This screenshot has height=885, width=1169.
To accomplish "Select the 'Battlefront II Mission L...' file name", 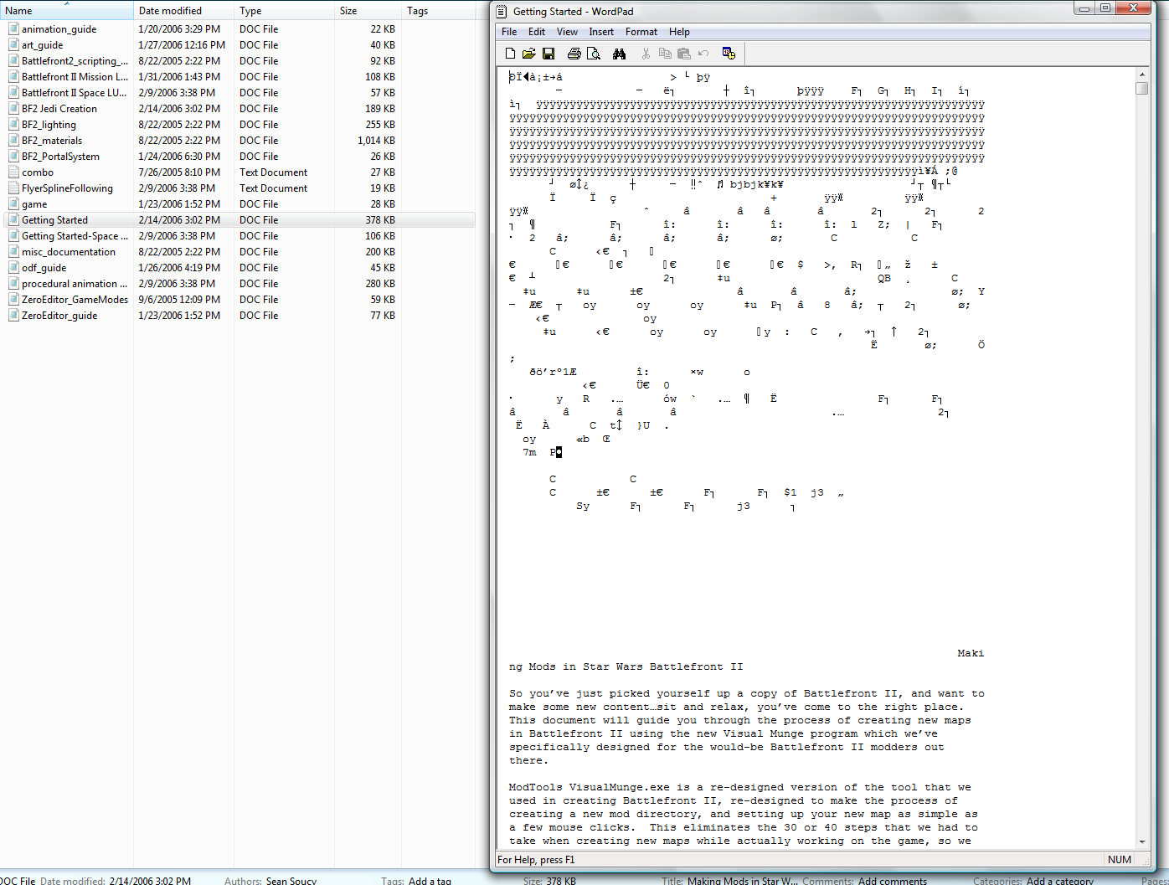I will (x=75, y=76).
